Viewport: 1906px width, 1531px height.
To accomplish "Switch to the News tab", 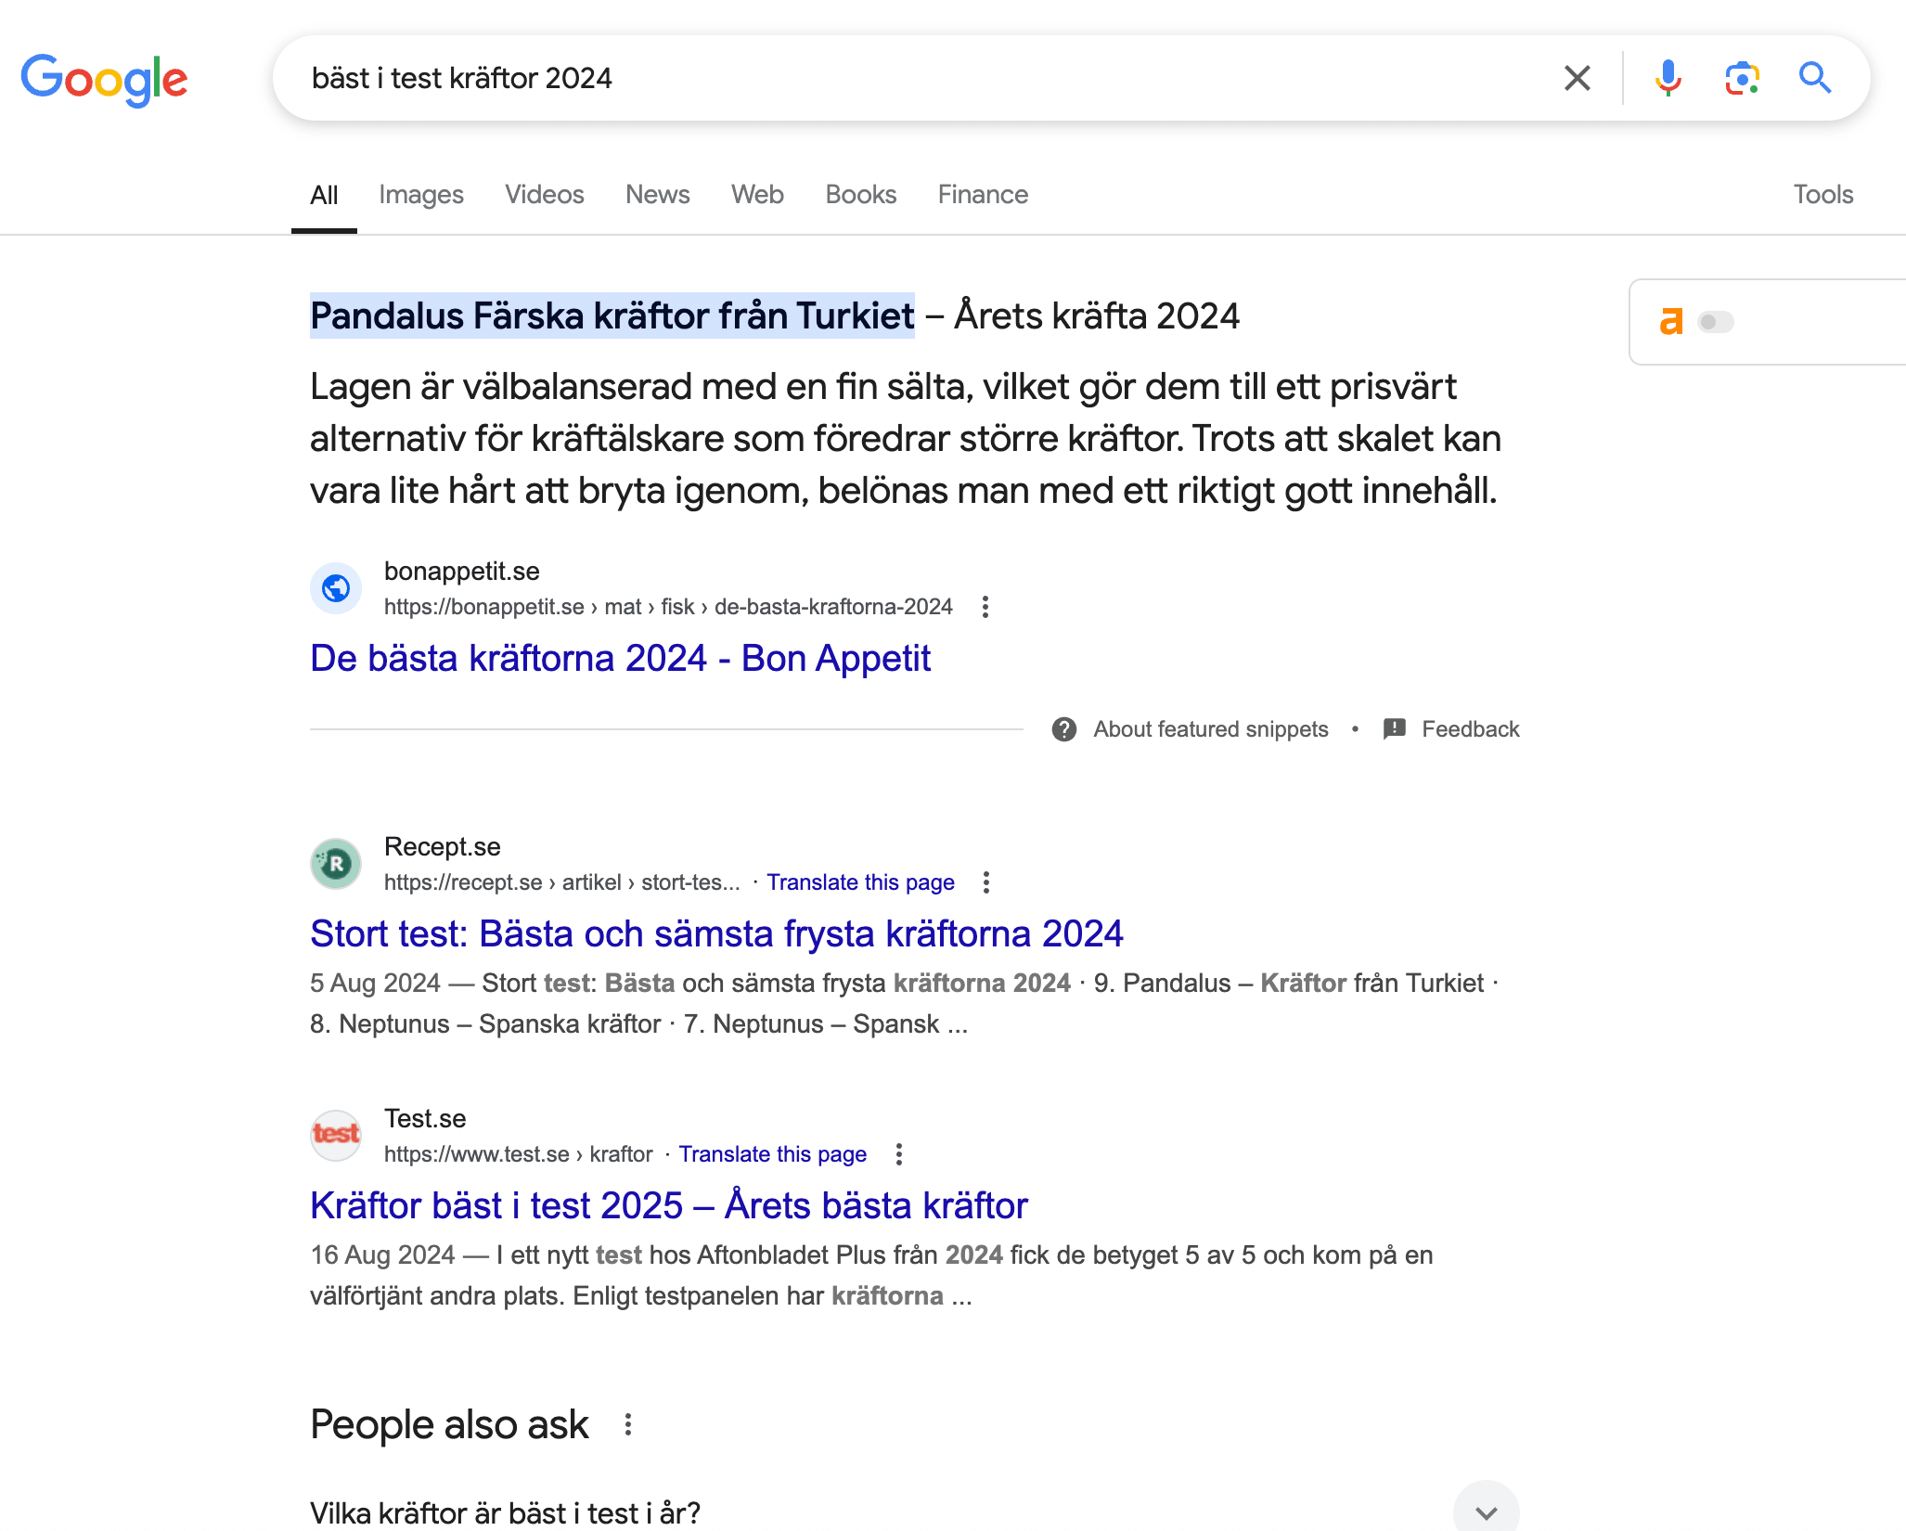I will [x=657, y=194].
